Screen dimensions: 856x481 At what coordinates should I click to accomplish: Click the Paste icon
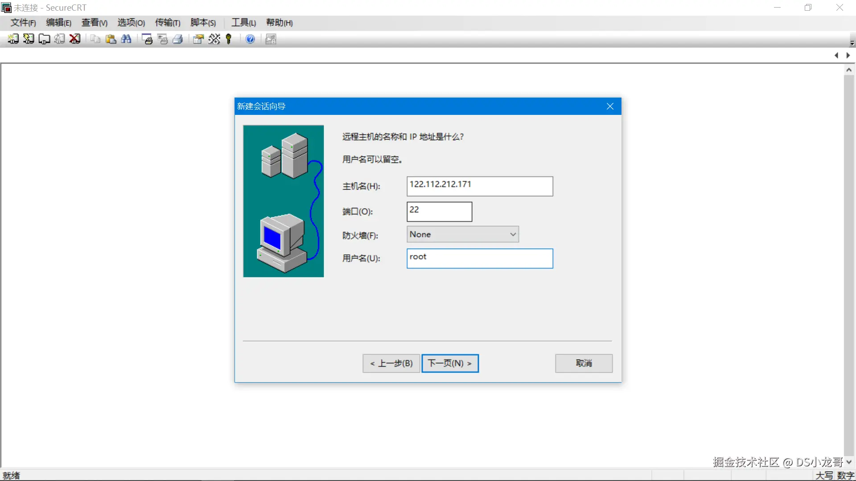point(110,39)
